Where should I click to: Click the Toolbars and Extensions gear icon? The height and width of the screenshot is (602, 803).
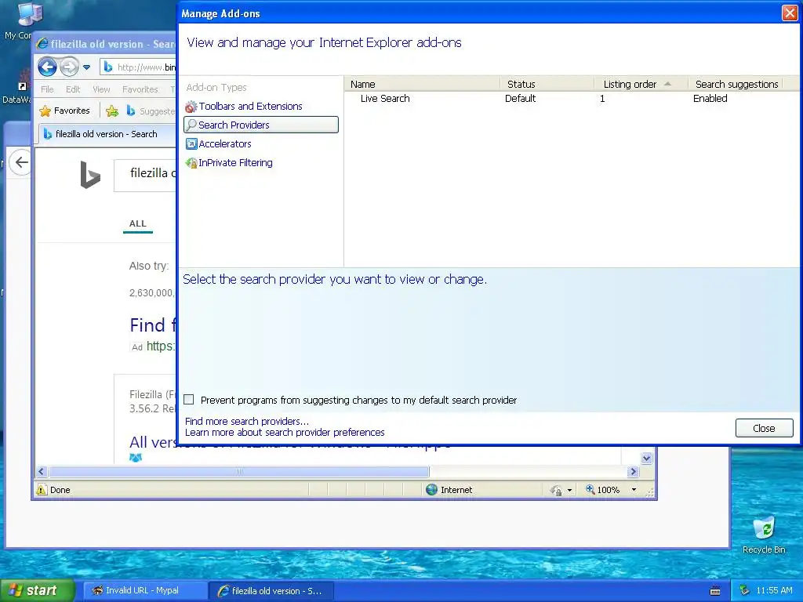click(191, 107)
